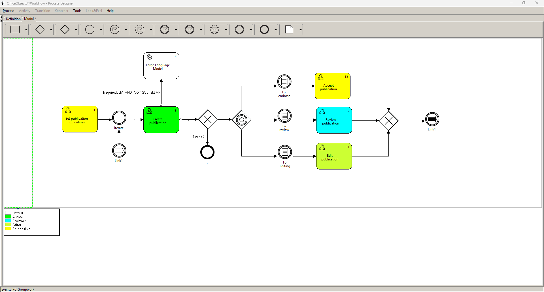Select the To Editing event node

point(285,152)
